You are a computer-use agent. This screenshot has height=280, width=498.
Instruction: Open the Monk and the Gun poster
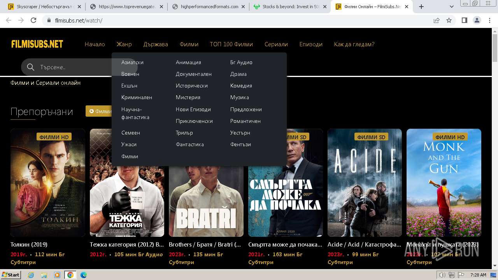tap(444, 183)
